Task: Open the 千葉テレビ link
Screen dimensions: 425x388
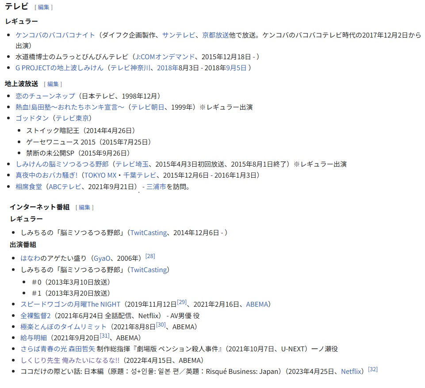Action: 140,175
